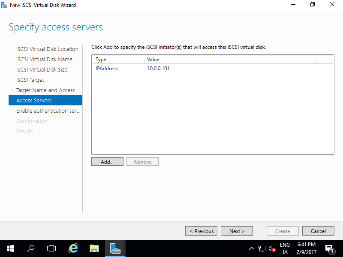Open the network status tray icon
This screenshot has width=343, height=257.
tap(262, 248)
